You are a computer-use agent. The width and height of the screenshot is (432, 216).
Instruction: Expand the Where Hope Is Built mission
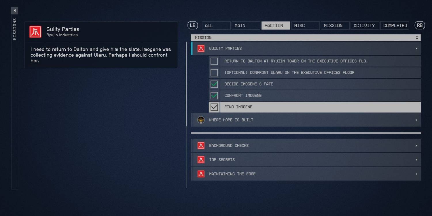(x=416, y=120)
